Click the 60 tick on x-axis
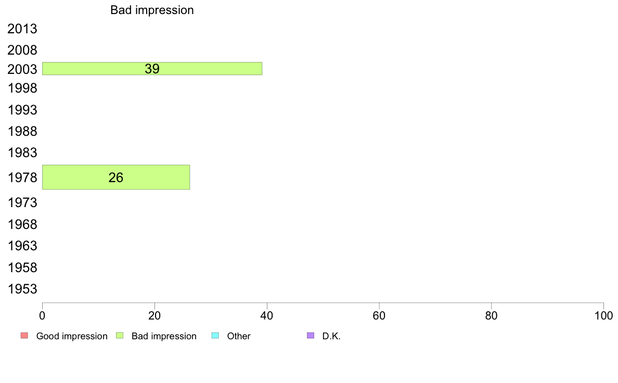Image resolution: width=618 pixels, height=383 pixels. point(379,315)
